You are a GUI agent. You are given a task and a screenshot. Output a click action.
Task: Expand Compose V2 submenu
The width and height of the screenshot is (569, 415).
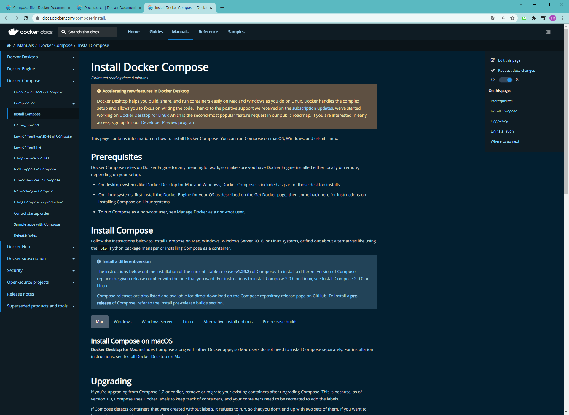pyautogui.click(x=74, y=104)
